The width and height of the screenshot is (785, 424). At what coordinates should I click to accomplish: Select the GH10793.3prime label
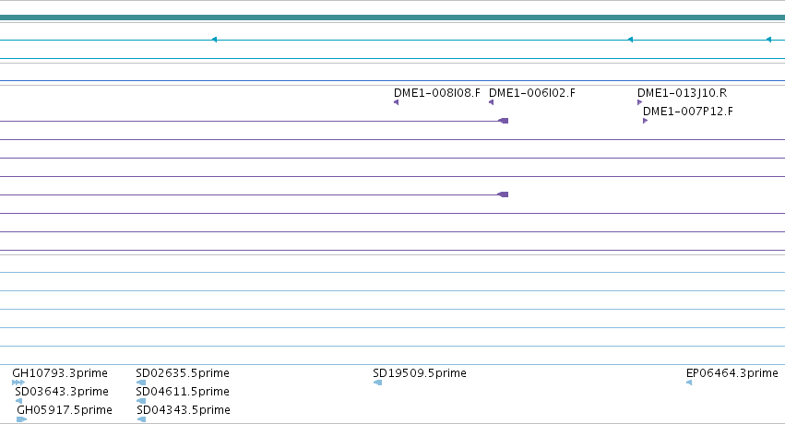(60, 373)
